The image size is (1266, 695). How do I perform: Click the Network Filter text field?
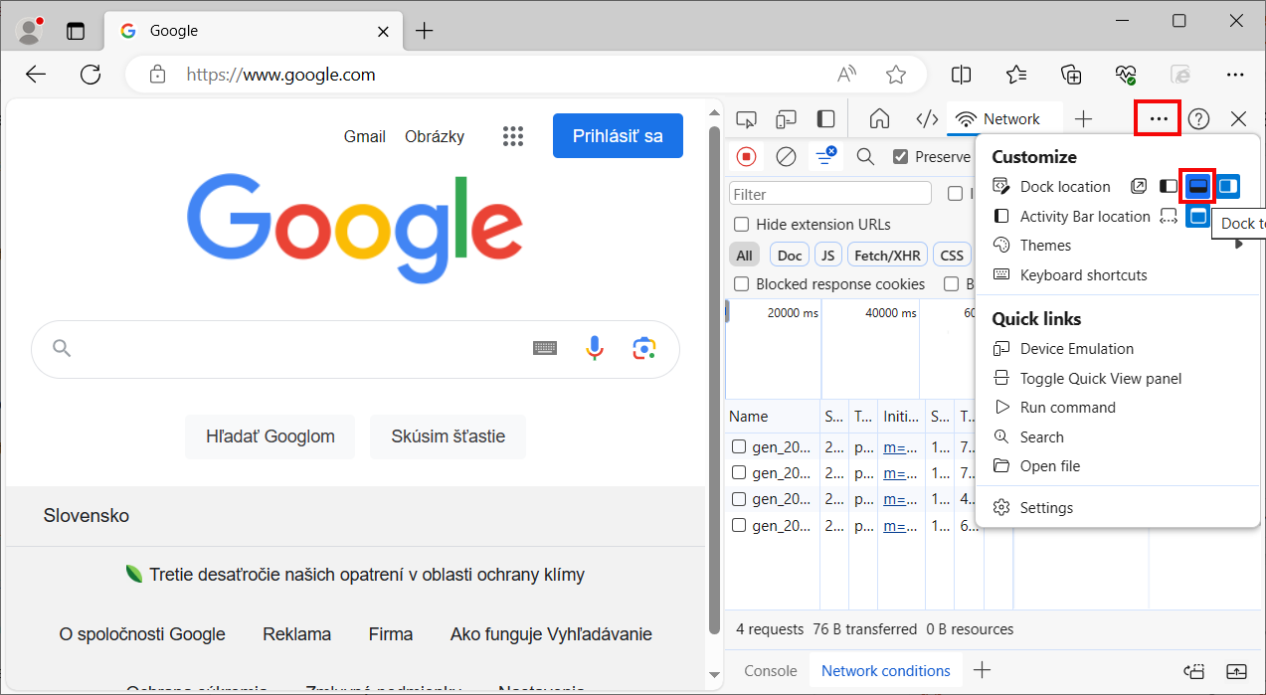click(x=830, y=194)
